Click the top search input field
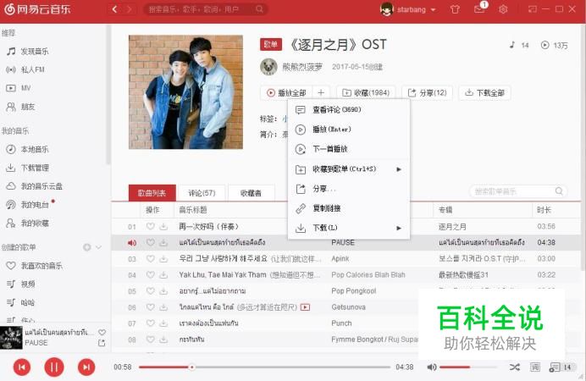This screenshot has width=586, height=381. point(205,9)
